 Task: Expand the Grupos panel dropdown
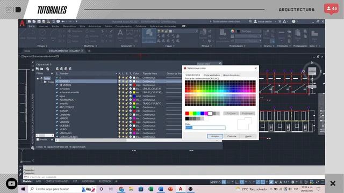coord(269,46)
